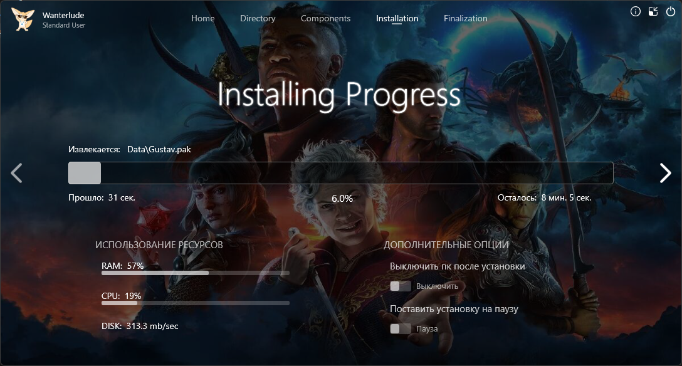This screenshot has height=366, width=682.
Task: Open the Home tab
Action: (x=202, y=18)
